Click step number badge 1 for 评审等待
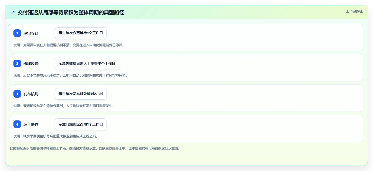The height and width of the screenshot is (171, 373). (17, 33)
